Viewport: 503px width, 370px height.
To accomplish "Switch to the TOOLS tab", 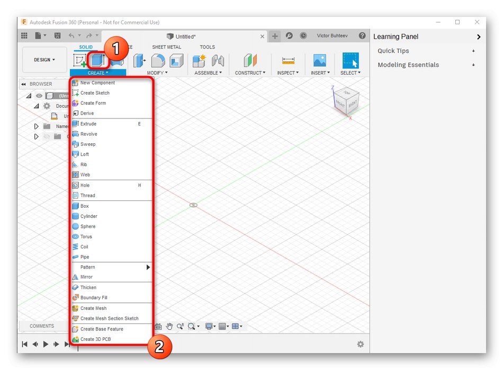I will [x=207, y=47].
